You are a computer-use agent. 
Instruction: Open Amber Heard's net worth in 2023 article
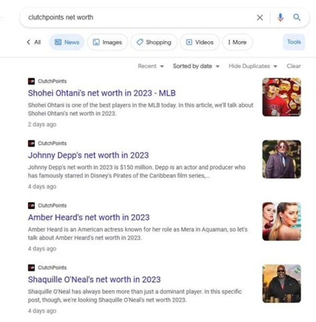tap(89, 217)
